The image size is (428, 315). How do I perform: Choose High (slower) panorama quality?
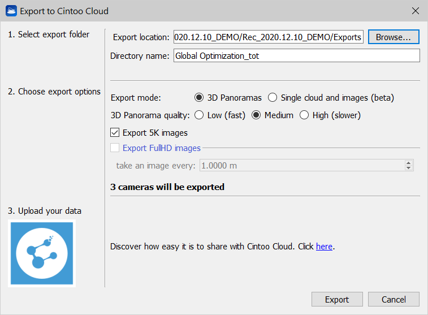tap(304, 115)
